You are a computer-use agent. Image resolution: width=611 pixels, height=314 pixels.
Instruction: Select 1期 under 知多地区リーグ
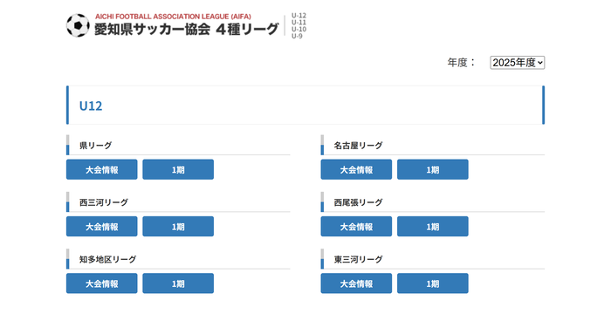point(178,283)
